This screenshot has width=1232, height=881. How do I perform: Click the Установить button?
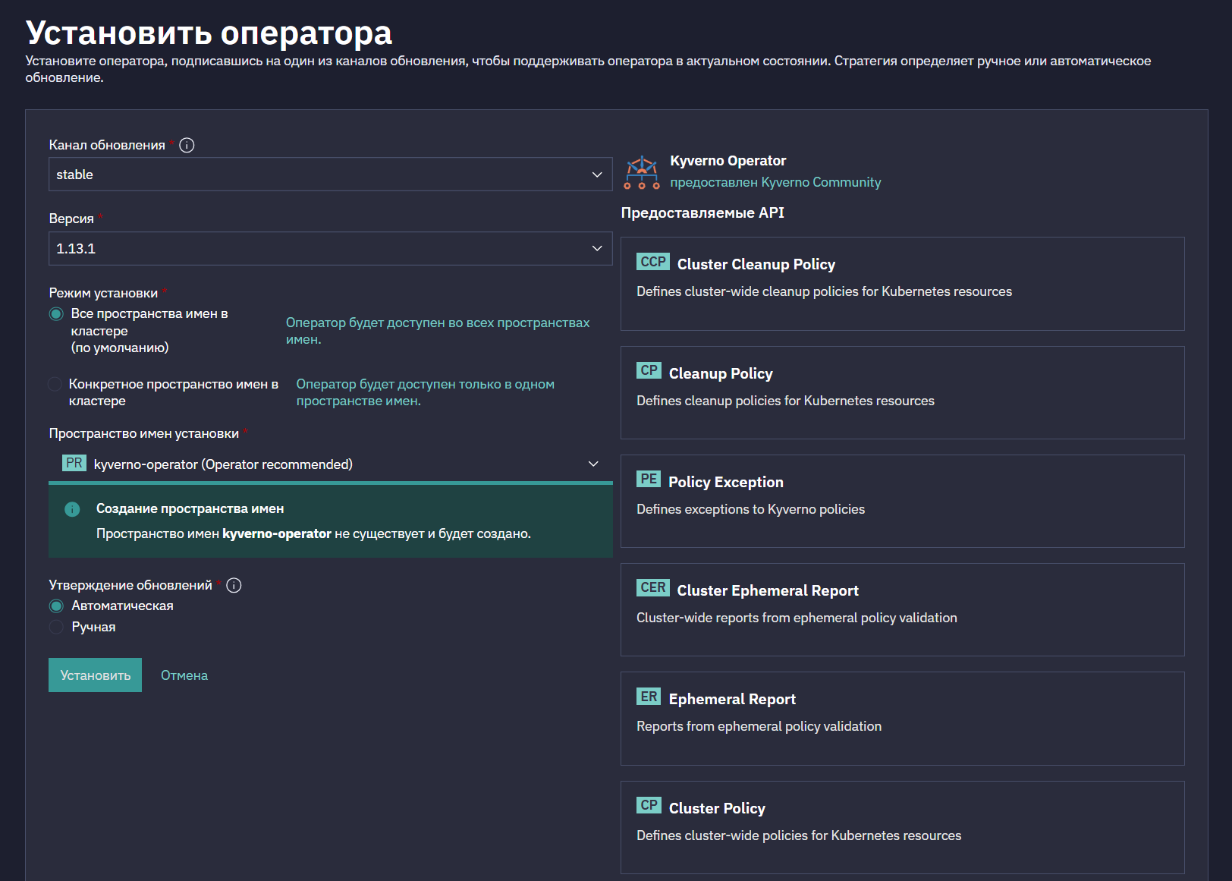coord(95,675)
